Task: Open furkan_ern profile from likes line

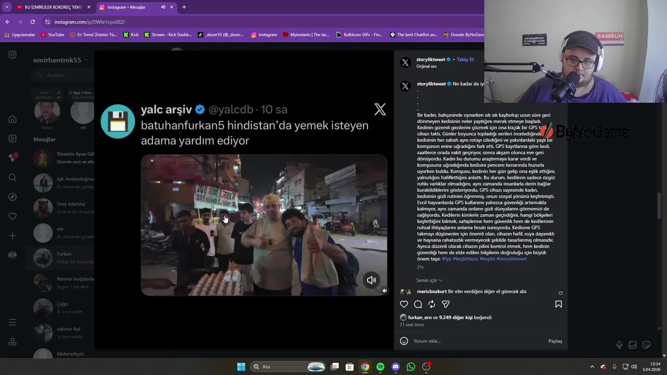Action: [x=419, y=317]
